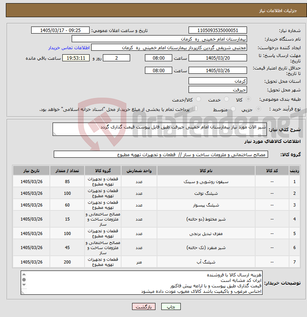Click the need number field 1105093535000051
Viewport: 307px width, 317px height.
(218, 30)
